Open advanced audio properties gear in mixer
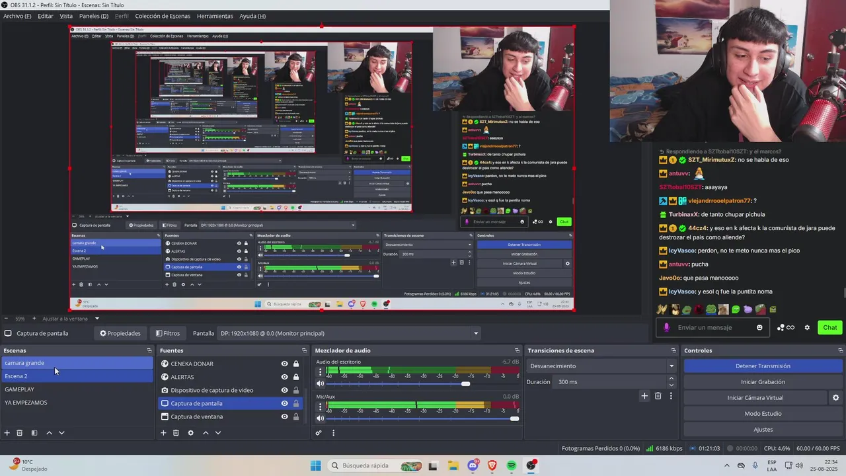The height and width of the screenshot is (476, 846). 319,433
